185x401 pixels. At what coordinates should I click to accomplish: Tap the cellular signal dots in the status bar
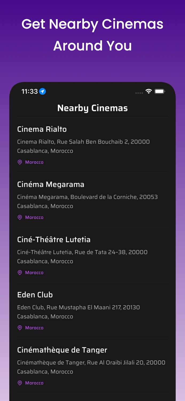point(139,93)
